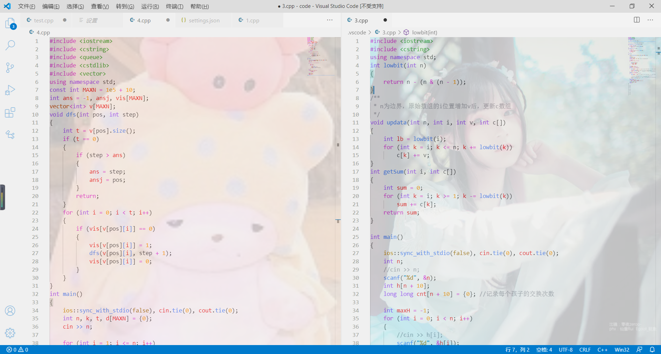Click the CRLF line ending indicator
661x354 pixels.
tap(585, 349)
